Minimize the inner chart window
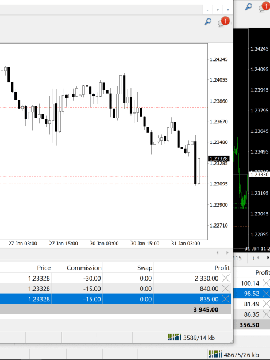This screenshot has width=270, height=360. pyautogui.click(x=207, y=10)
